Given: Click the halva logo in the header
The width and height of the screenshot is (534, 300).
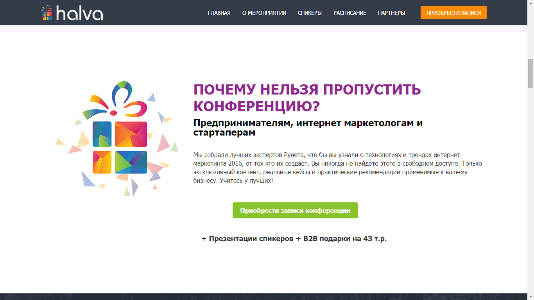Looking at the screenshot, I should point(72,13).
